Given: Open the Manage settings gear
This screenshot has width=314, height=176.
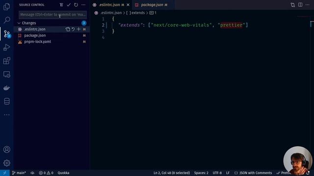Looking at the screenshot, I should [6, 163].
